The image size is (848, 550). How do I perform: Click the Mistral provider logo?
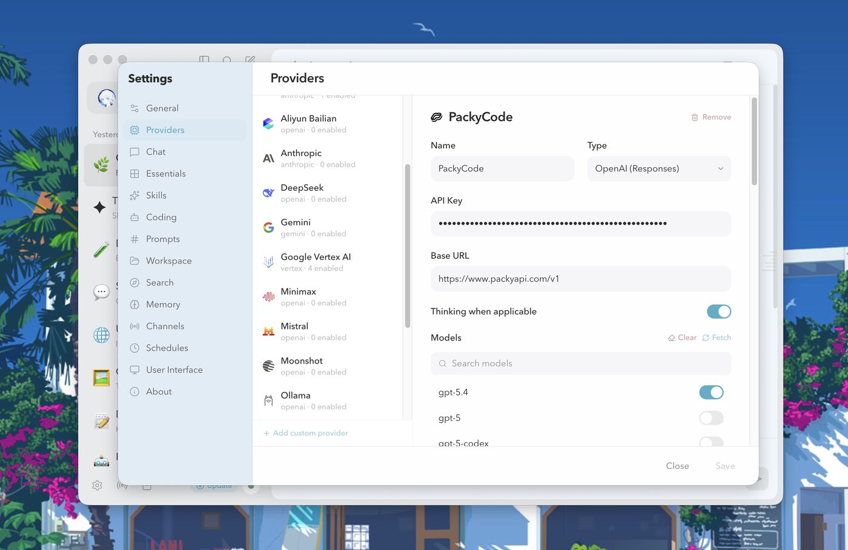coord(268,331)
